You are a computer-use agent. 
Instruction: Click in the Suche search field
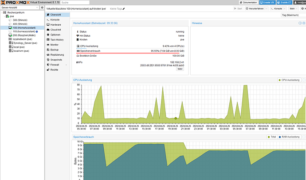coord(75,3)
